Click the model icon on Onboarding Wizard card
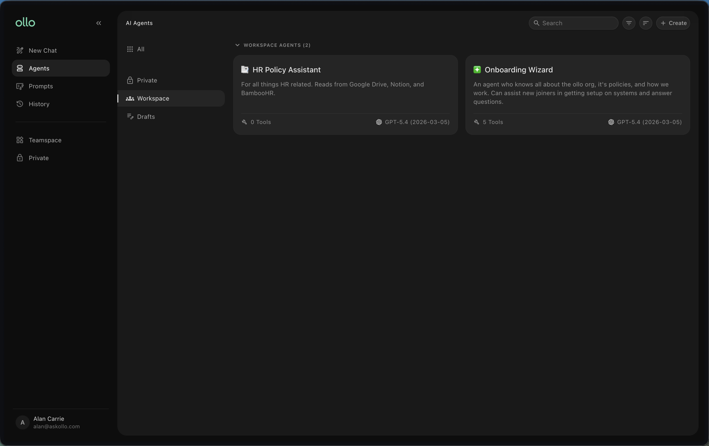Viewport: 709px width, 446px height. tap(611, 122)
